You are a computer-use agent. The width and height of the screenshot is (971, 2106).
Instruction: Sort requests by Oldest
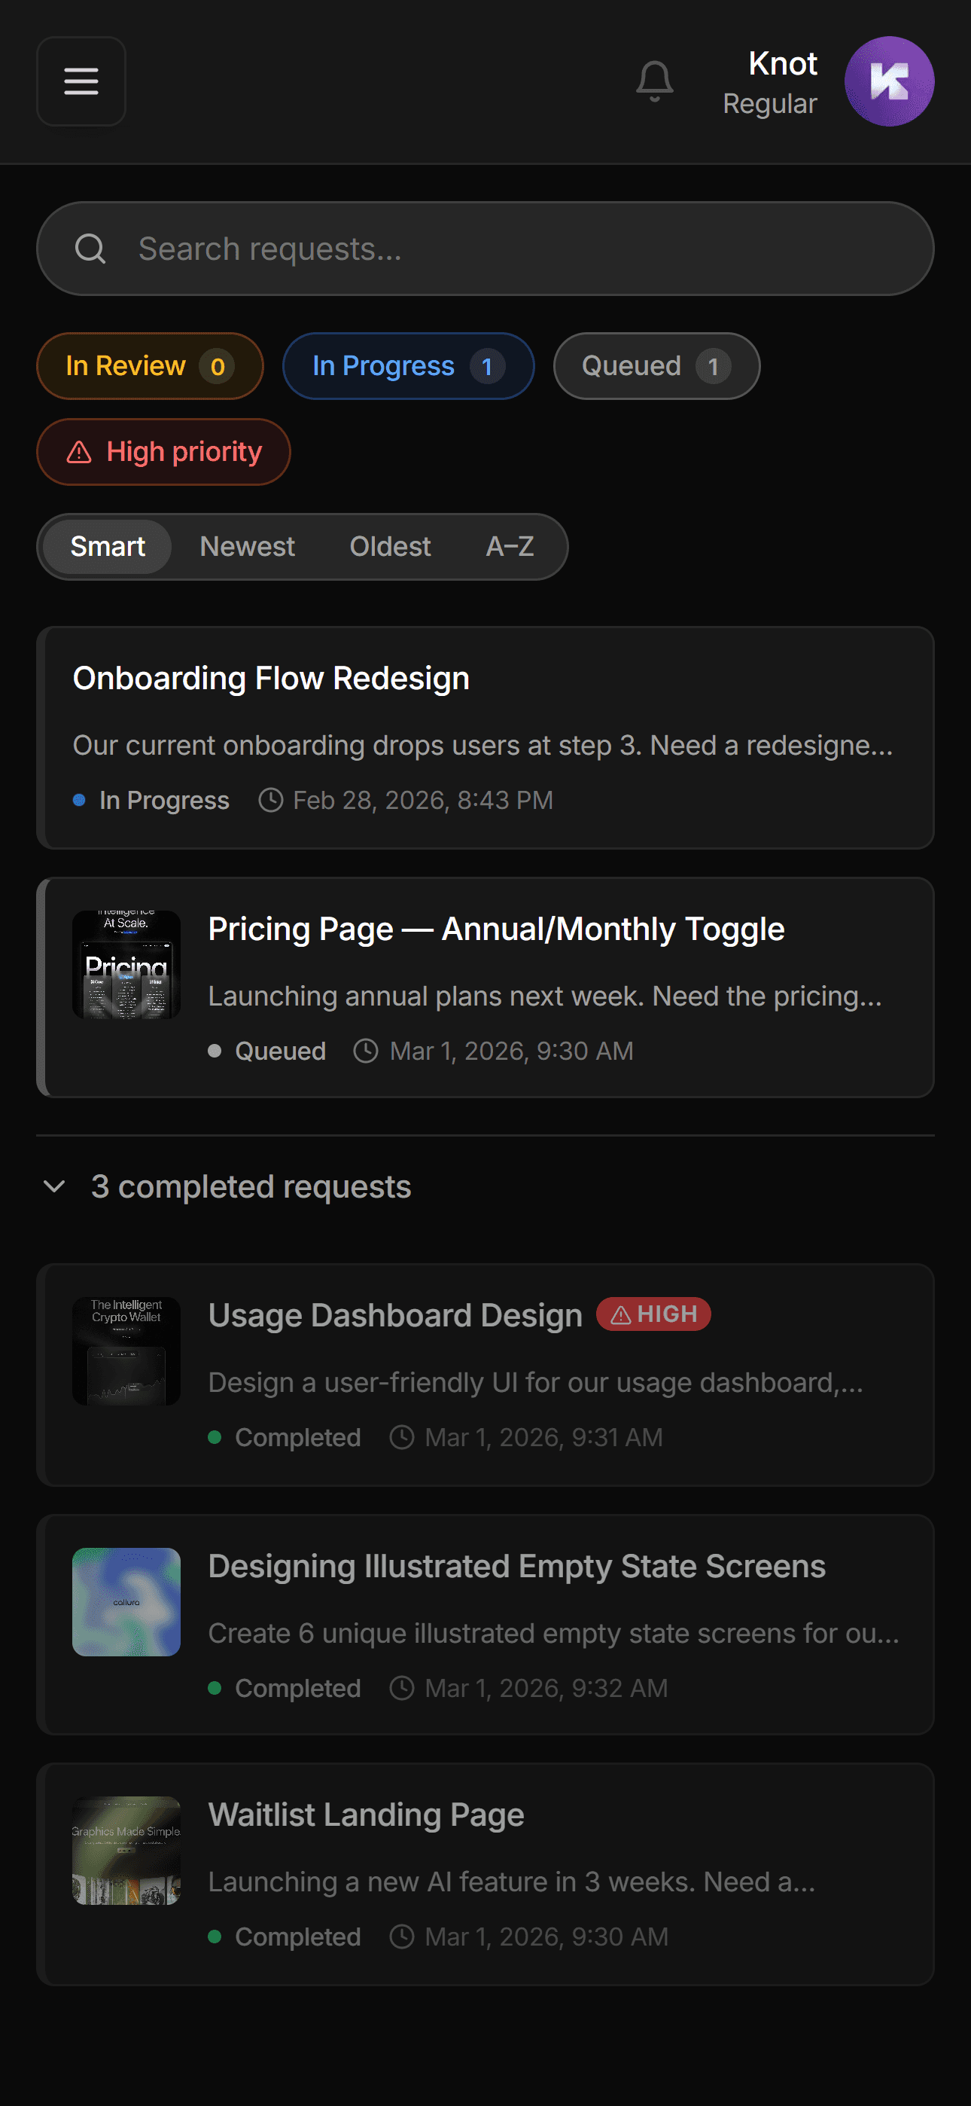point(390,546)
